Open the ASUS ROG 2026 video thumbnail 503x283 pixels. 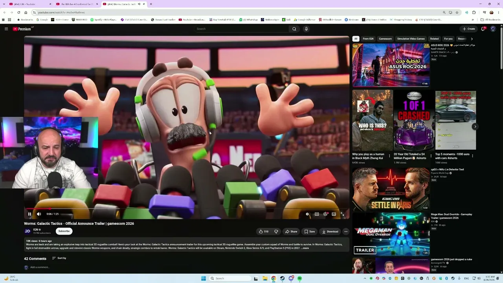[x=391, y=65]
